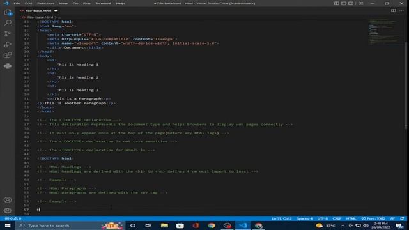
Task: Open Office app from taskbar
Action: coord(196,226)
